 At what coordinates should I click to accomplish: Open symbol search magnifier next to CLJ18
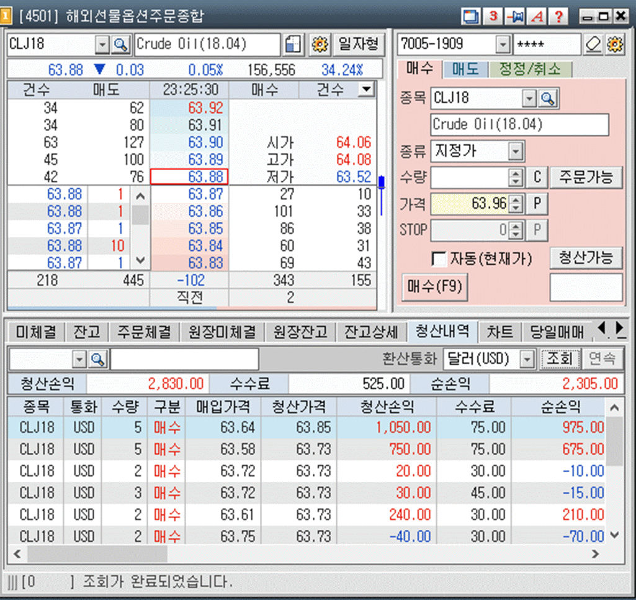(122, 44)
